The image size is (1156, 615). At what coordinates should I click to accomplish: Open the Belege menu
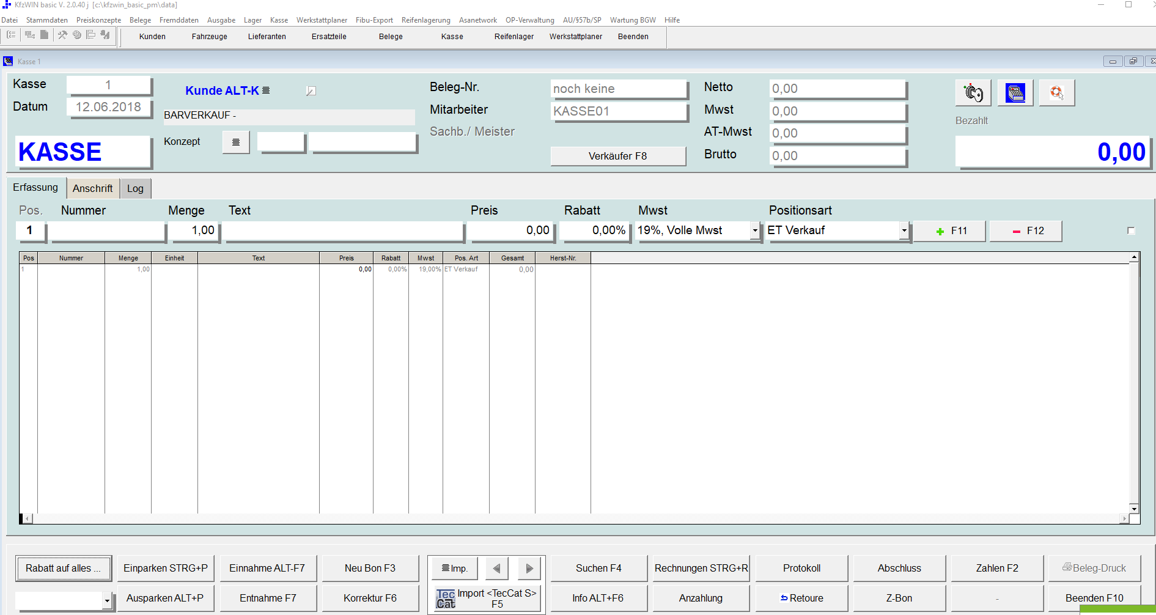click(x=140, y=20)
